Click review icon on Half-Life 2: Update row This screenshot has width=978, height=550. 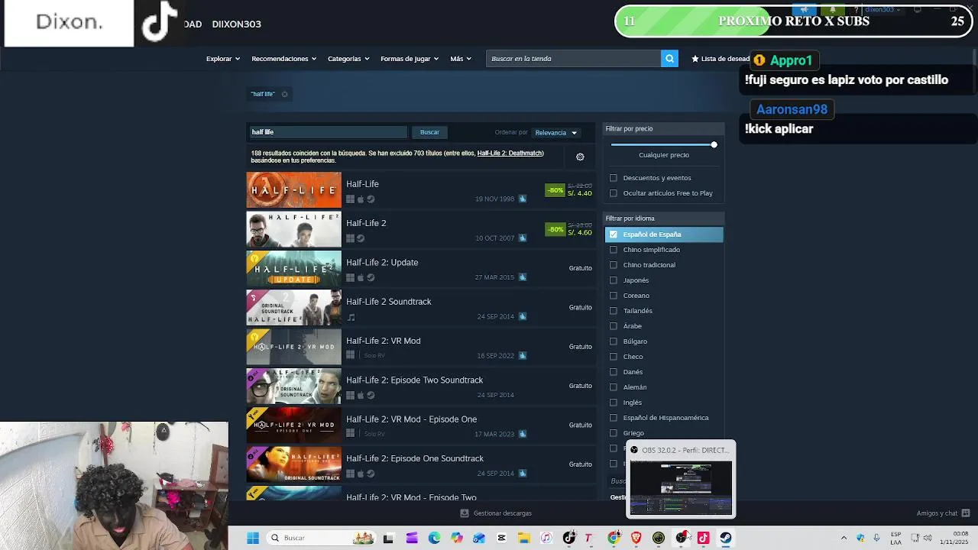click(523, 277)
